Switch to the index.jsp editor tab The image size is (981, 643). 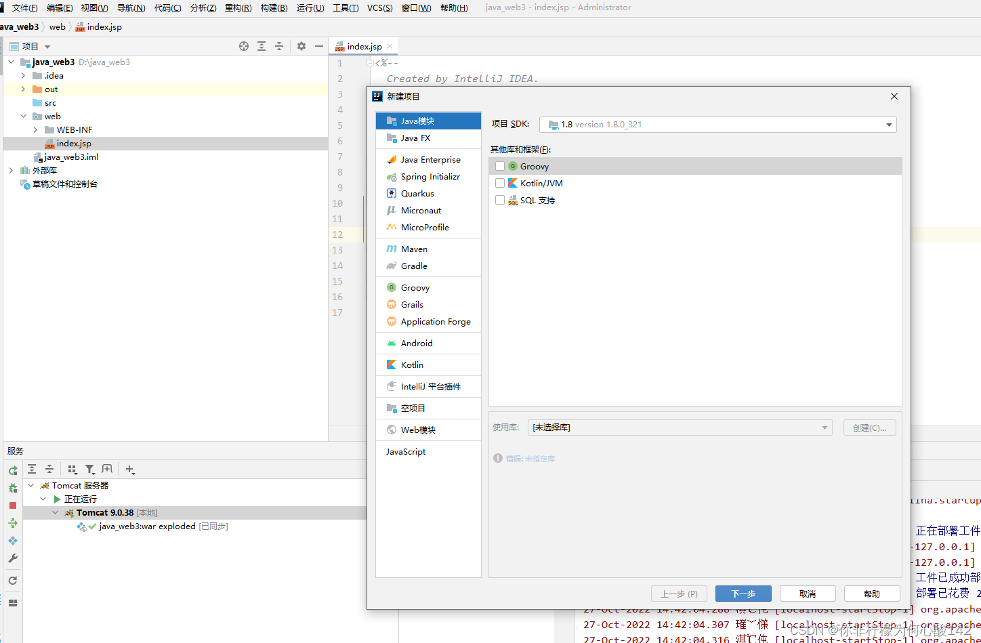[364, 46]
